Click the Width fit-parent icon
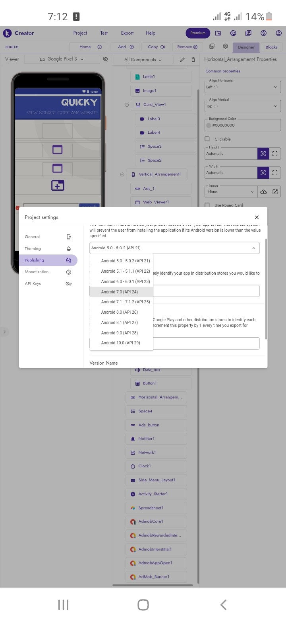The width and height of the screenshot is (286, 621). click(x=263, y=173)
